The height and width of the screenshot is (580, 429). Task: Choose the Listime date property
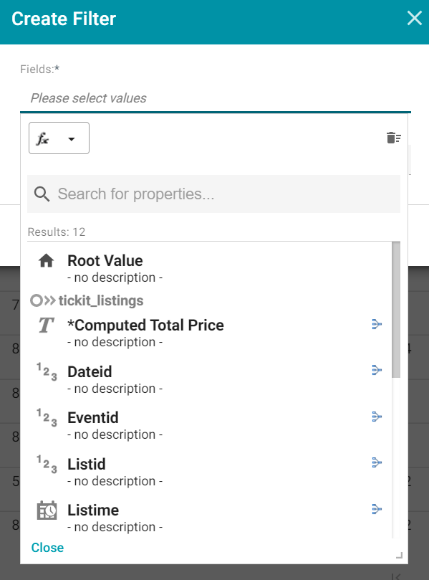click(93, 510)
